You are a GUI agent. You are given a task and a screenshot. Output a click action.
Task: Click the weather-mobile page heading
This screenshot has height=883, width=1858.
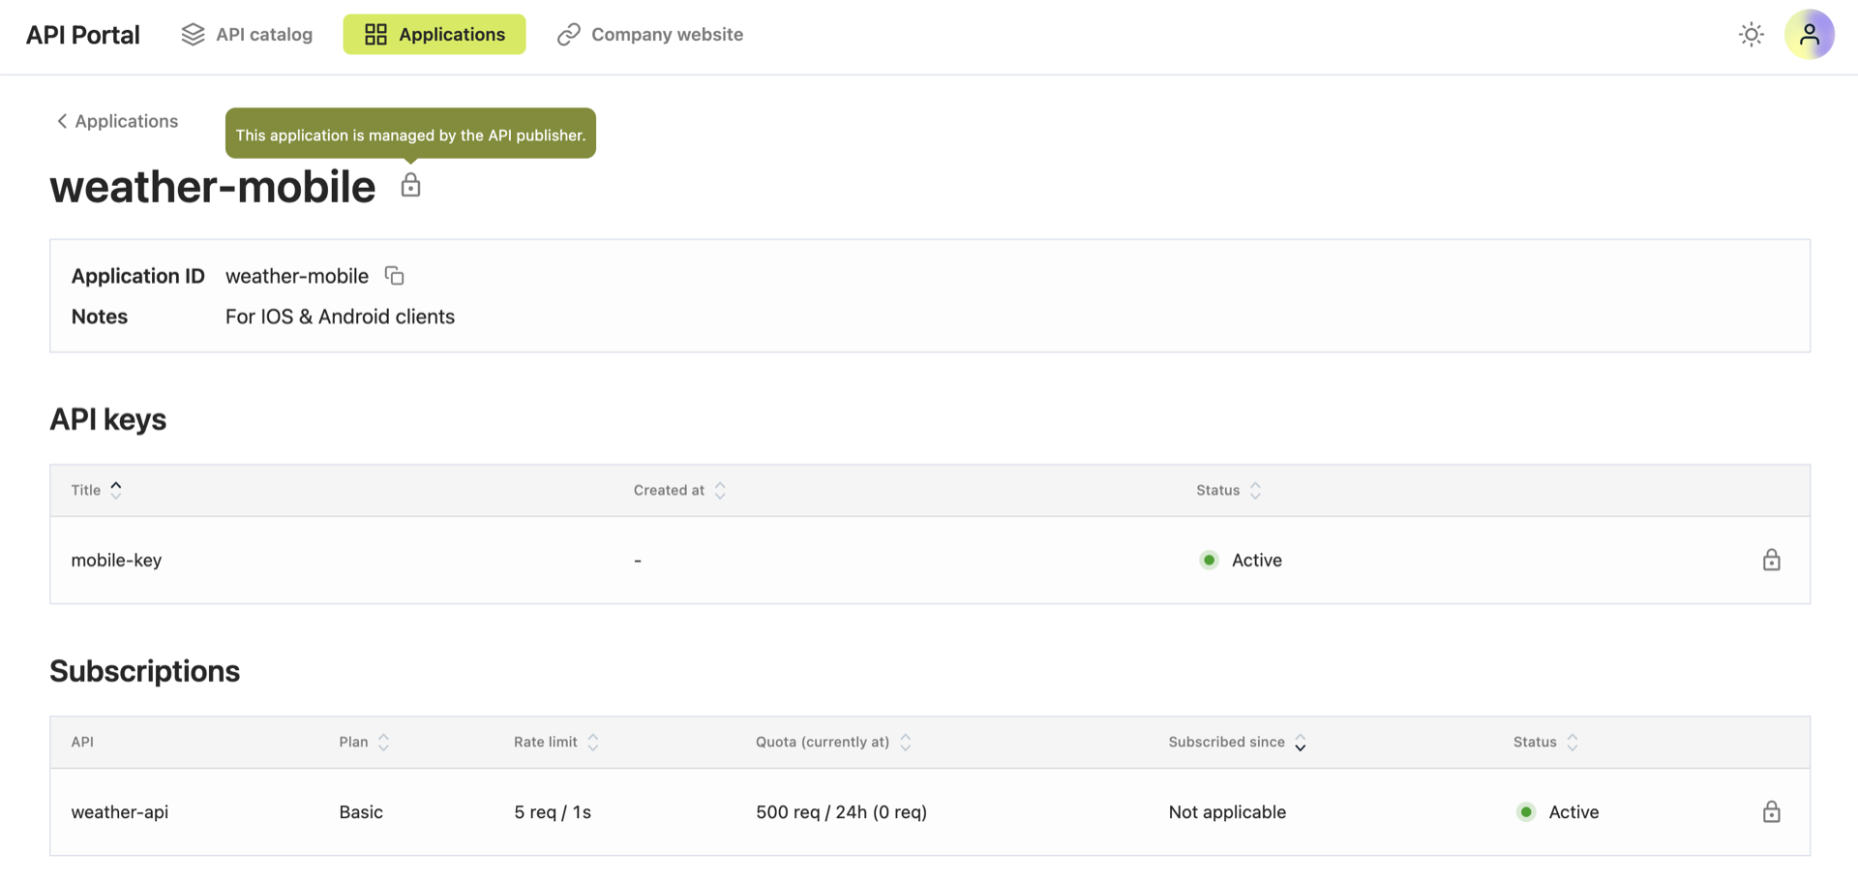coord(213,186)
